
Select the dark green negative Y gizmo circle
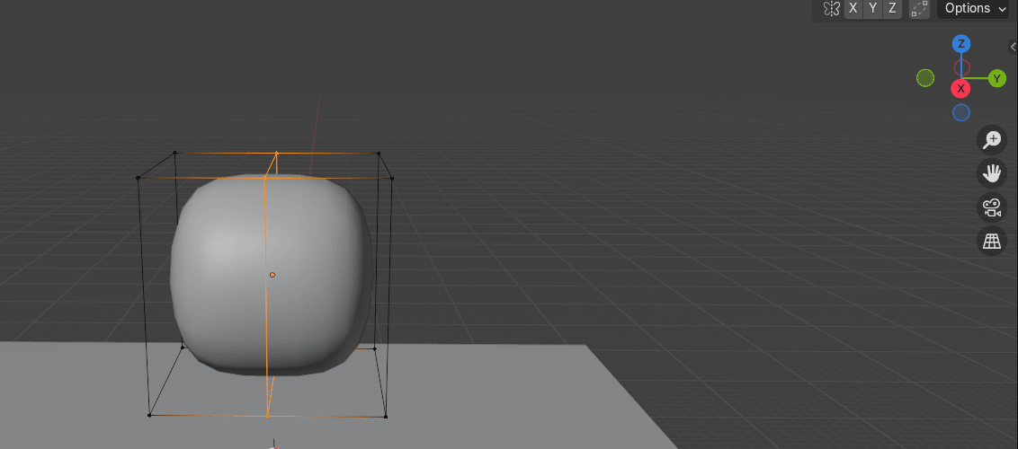(x=925, y=78)
